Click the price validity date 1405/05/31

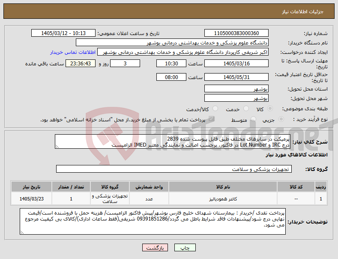(236, 77)
